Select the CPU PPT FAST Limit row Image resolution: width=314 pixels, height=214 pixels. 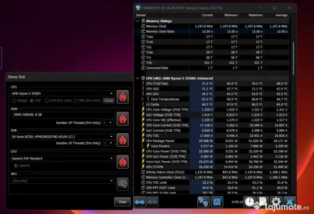(212, 188)
